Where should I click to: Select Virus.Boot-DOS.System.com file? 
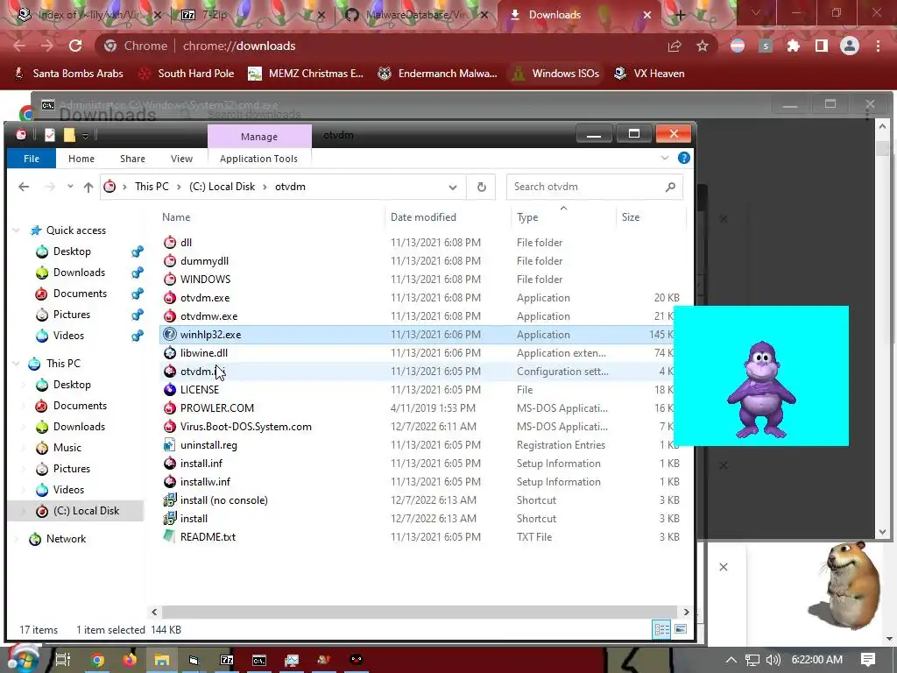pyautogui.click(x=245, y=427)
